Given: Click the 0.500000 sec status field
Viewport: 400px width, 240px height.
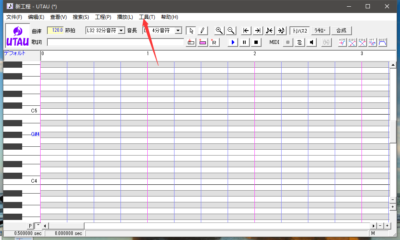Looking at the screenshot, I should click(24, 233).
